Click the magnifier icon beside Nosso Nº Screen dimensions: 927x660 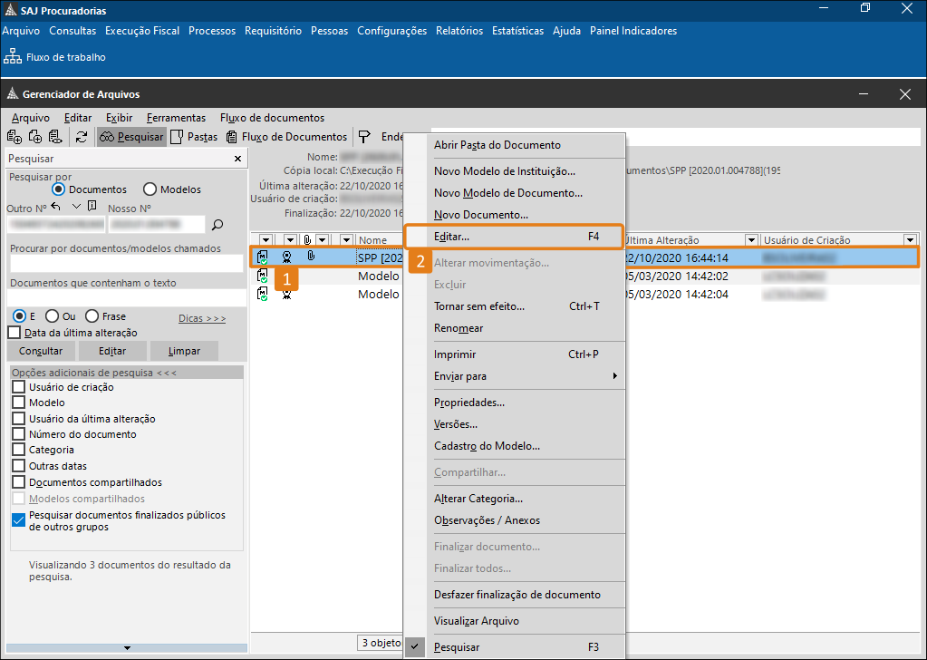tap(217, 224)
